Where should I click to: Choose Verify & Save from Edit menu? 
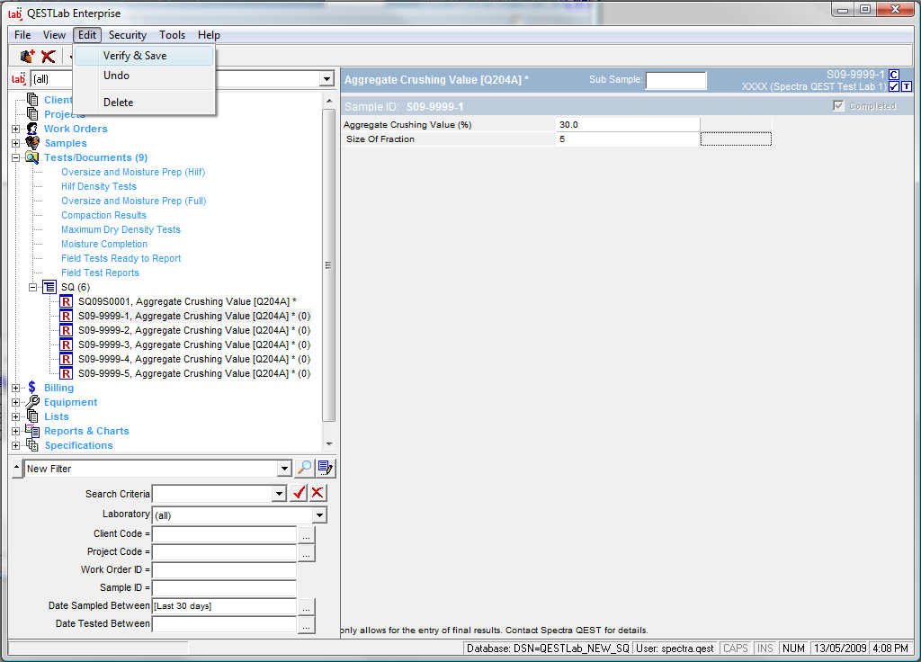[x=135, y=56]
